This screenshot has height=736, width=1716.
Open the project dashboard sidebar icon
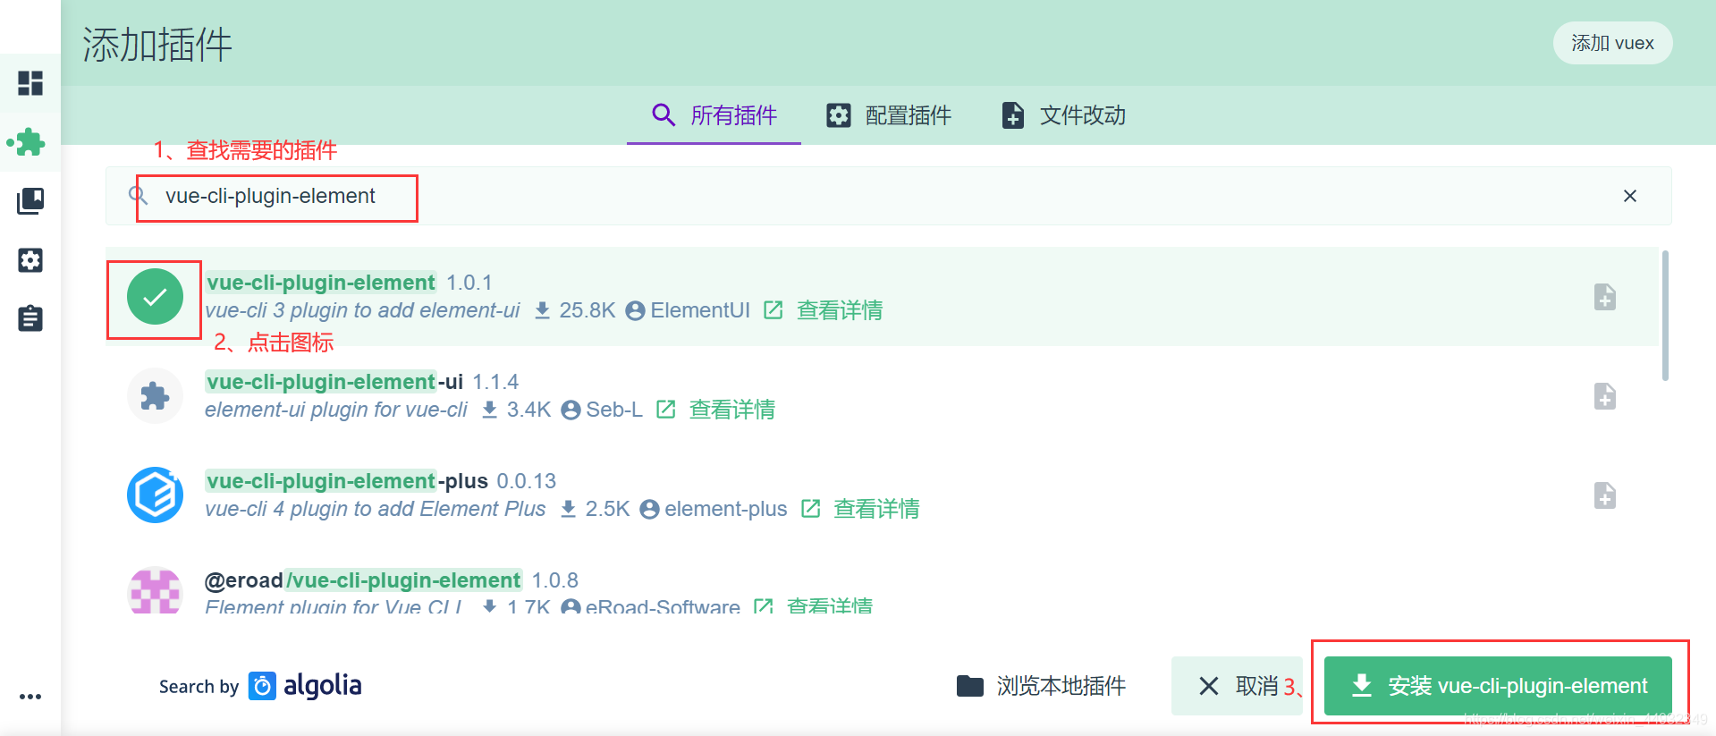(30, 83)
